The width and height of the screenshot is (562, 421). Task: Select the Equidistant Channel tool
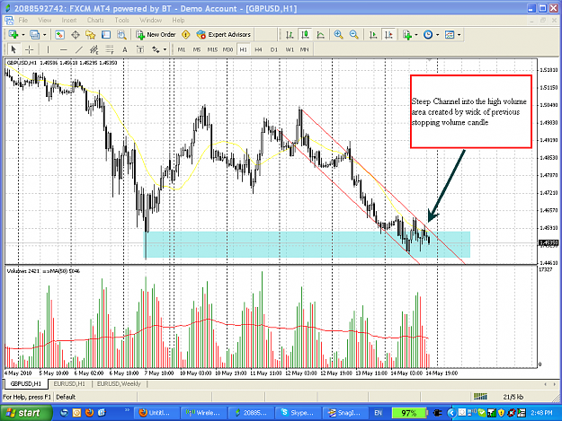click(x=94, y=49)
